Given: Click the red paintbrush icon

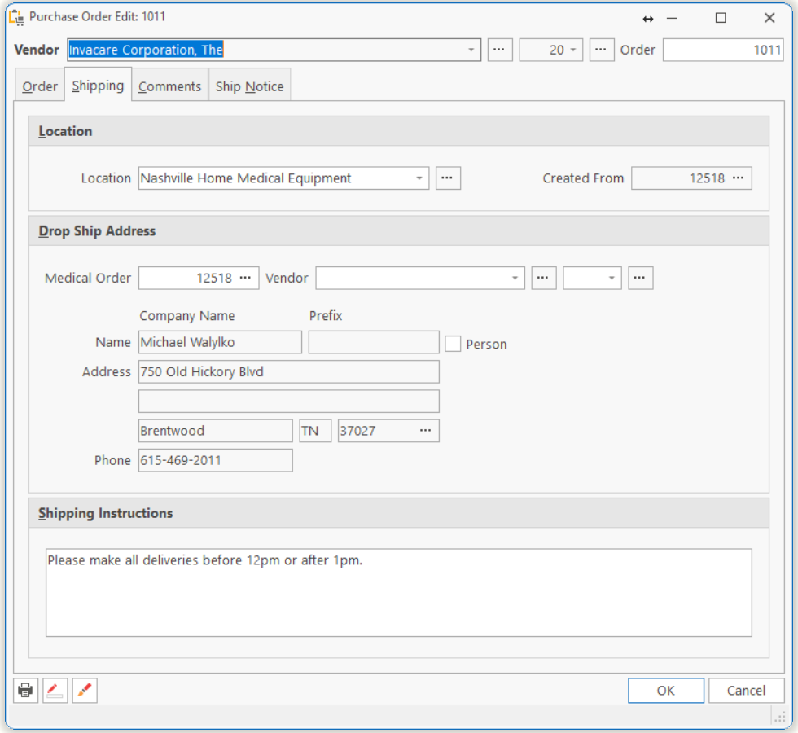Looking at the screenshot, I should pos(85,691).
